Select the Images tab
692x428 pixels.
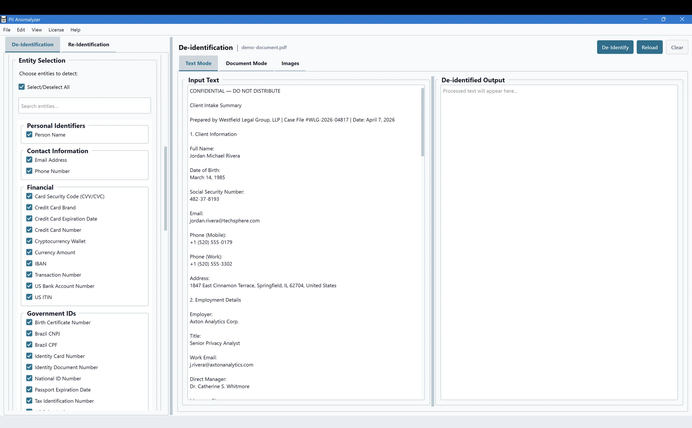pyautogui.click(x=290, y=63)
